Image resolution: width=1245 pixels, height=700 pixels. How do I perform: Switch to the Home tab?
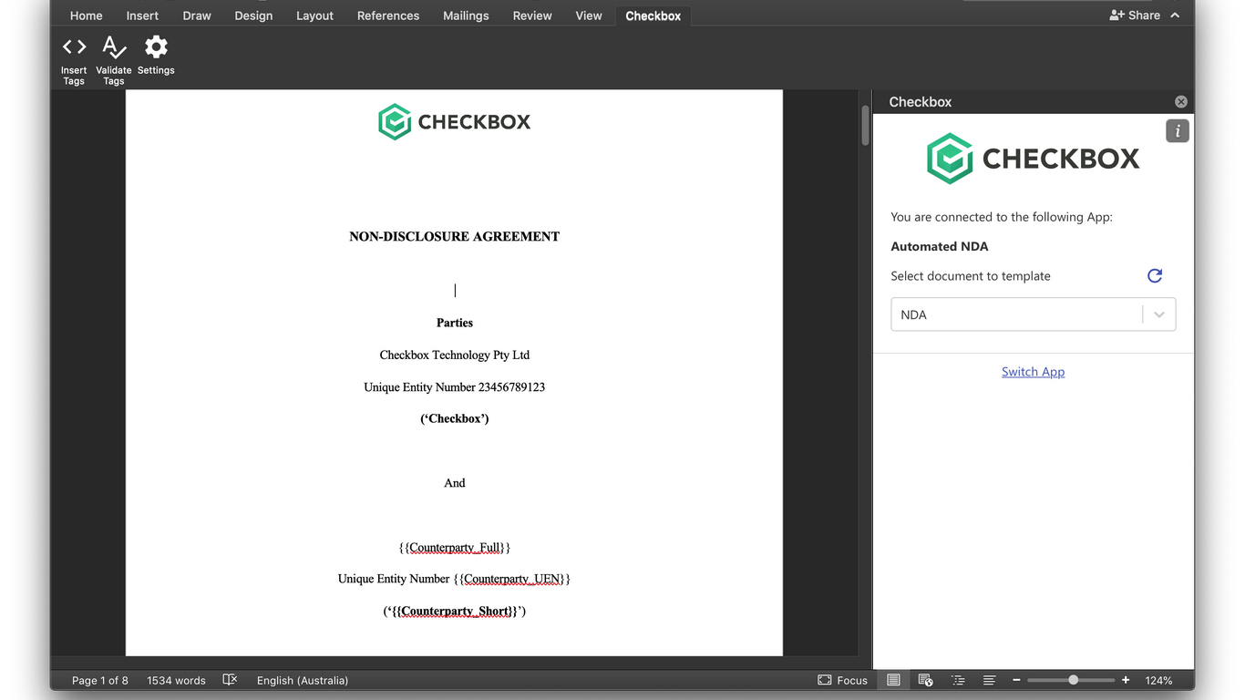(x=87, y=15)
